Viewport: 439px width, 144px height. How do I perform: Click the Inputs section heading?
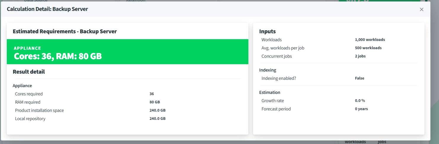tap(267, 32)
